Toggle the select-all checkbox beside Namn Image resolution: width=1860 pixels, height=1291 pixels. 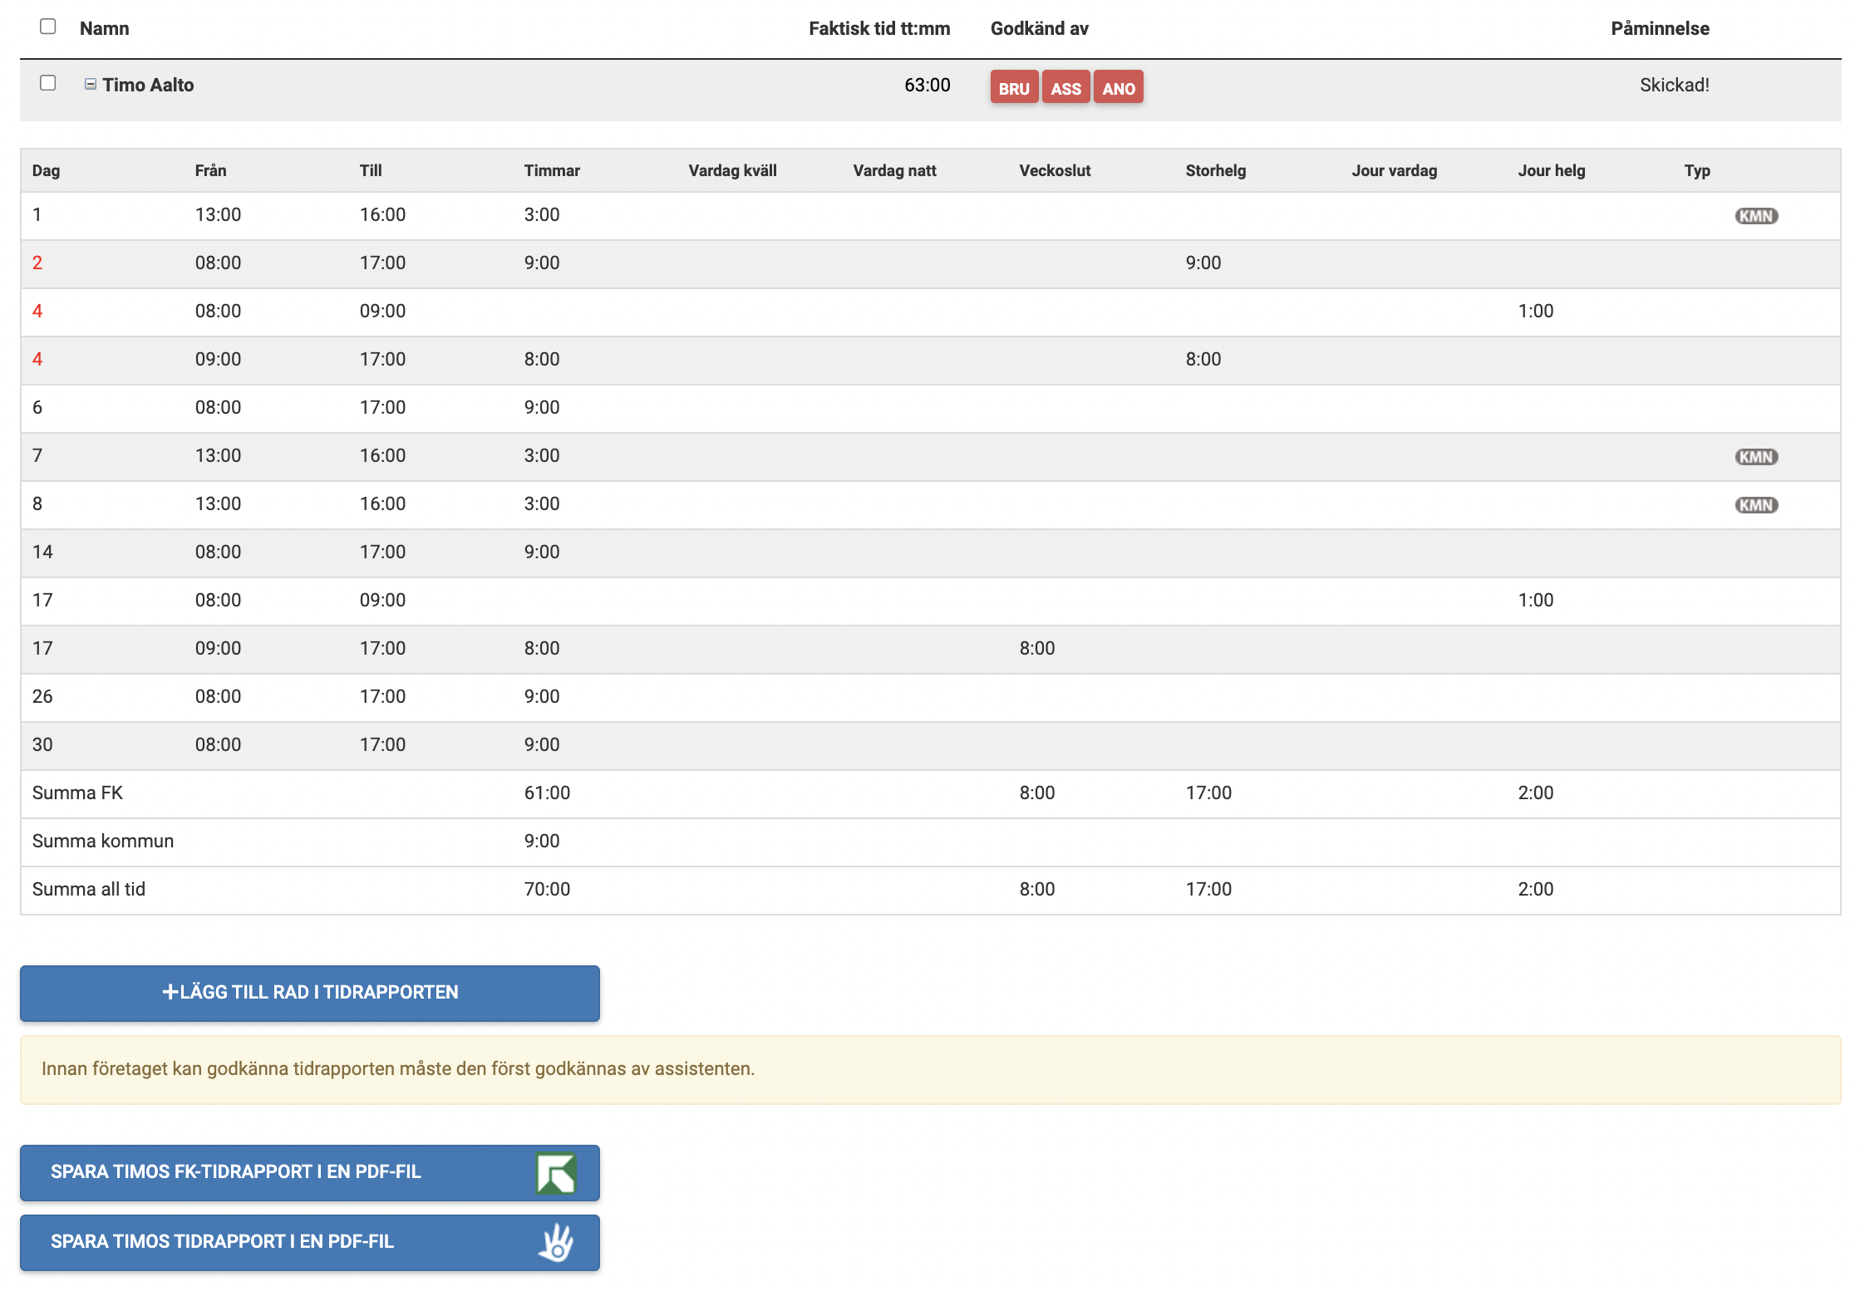pos(48,27)
